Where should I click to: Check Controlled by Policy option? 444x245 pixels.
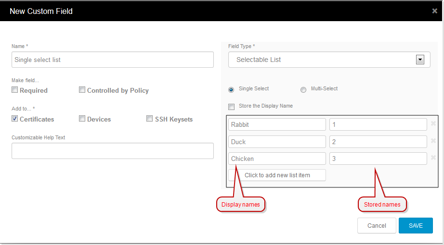82,90
